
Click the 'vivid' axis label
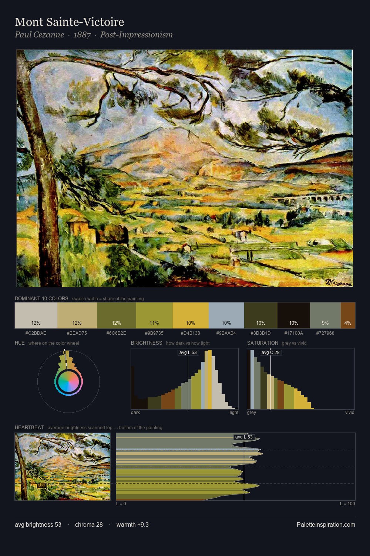click(x=350, y=413)
